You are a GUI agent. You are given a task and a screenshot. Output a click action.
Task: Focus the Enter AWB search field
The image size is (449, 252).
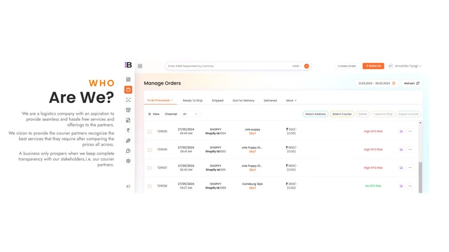229,66
